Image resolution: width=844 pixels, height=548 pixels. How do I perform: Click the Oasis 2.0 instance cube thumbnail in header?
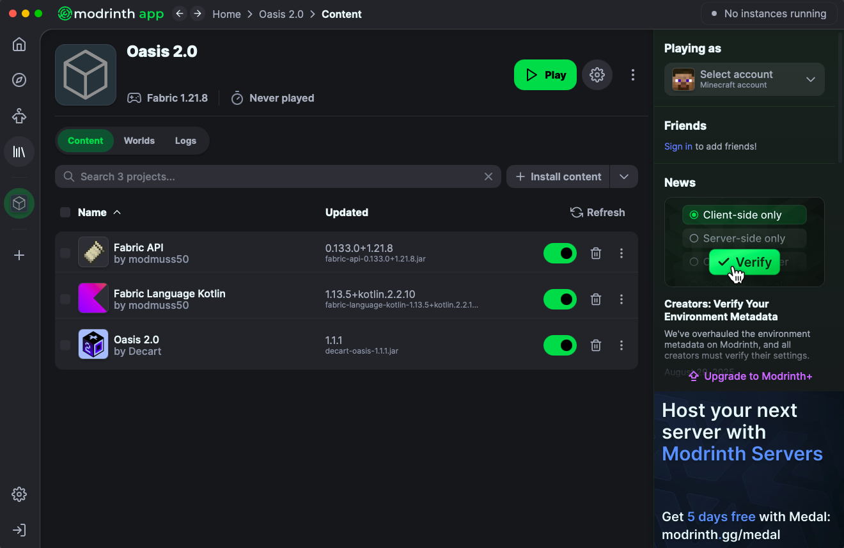pyautogui.click(x=86, y=75)
